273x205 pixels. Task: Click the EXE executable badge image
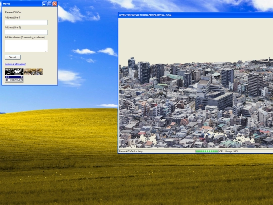[14, 79]
